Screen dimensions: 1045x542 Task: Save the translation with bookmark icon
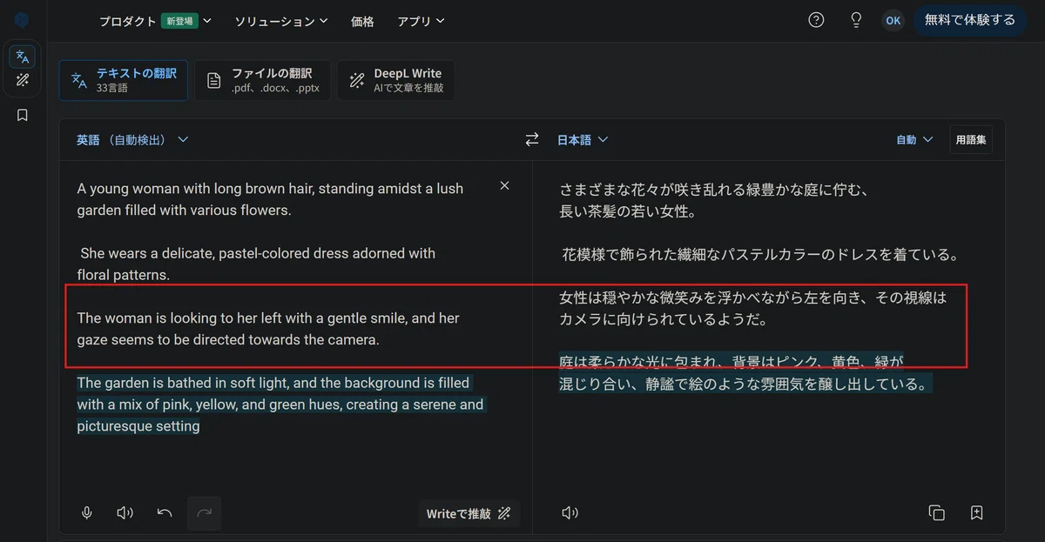[x=976, y=513]
